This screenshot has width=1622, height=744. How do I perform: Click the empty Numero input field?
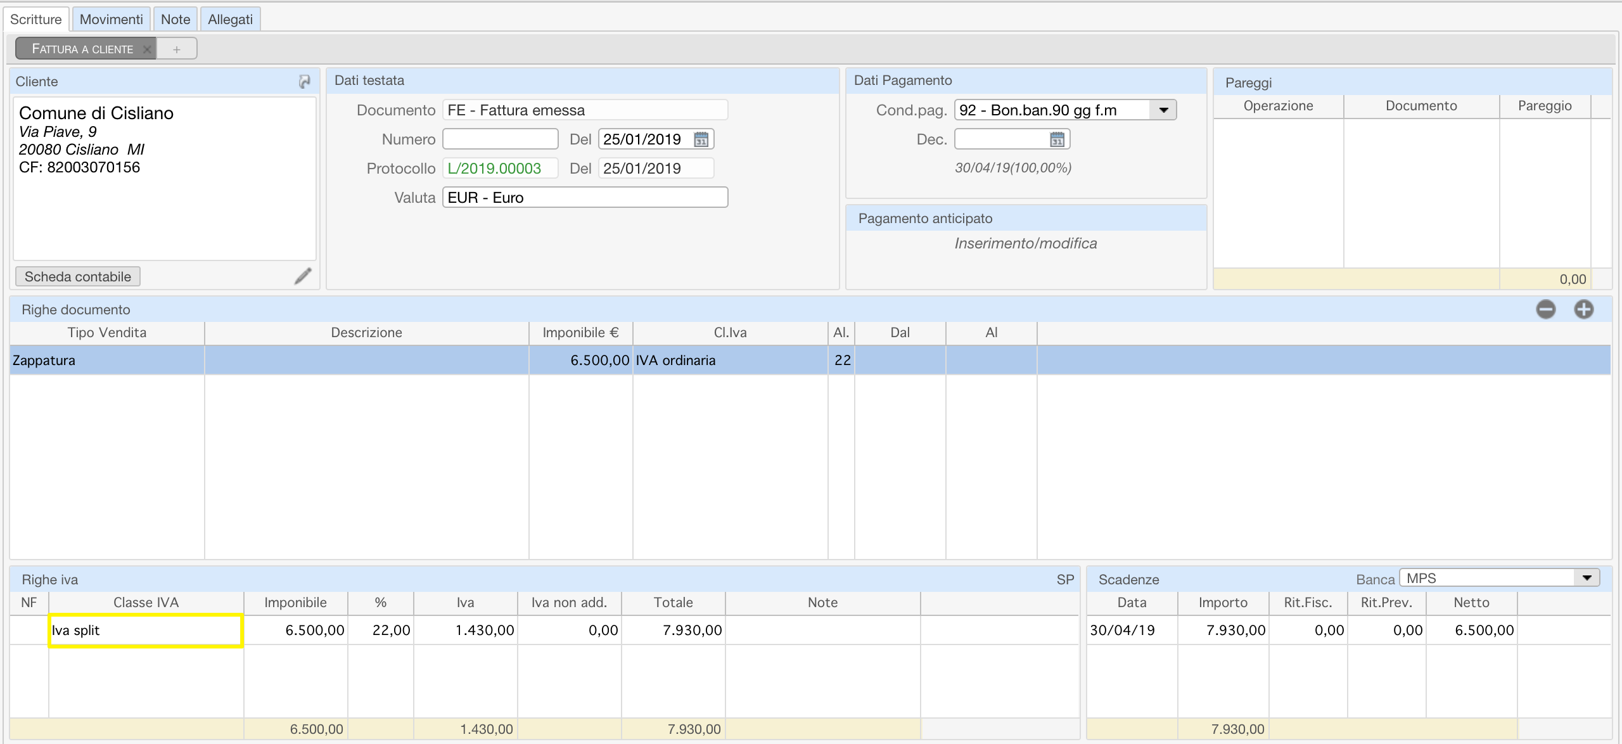(500, 139)
